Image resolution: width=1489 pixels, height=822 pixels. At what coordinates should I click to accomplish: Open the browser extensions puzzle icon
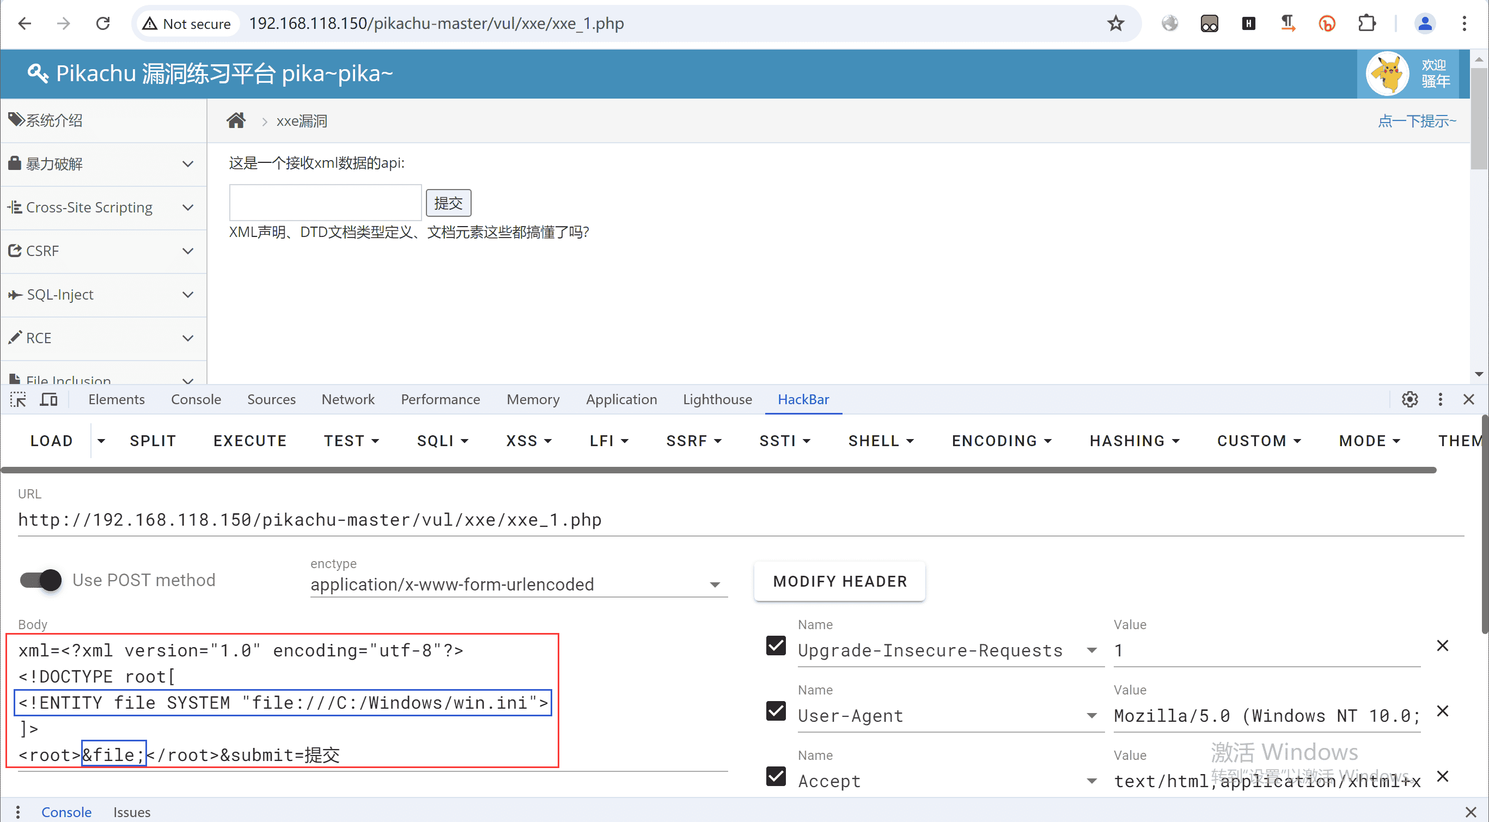tap(1366, 24)
